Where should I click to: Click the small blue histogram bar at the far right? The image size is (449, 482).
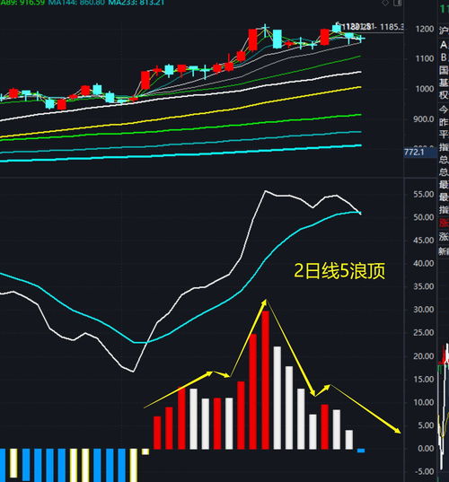click(361, 451)
